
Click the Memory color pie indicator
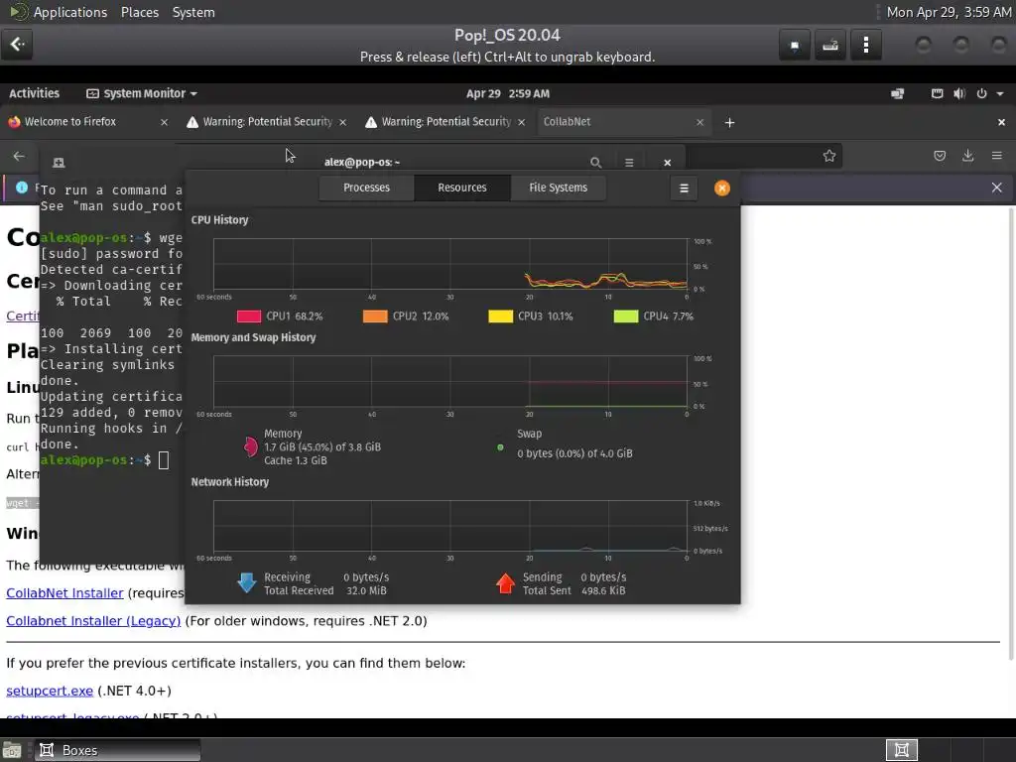250,447
